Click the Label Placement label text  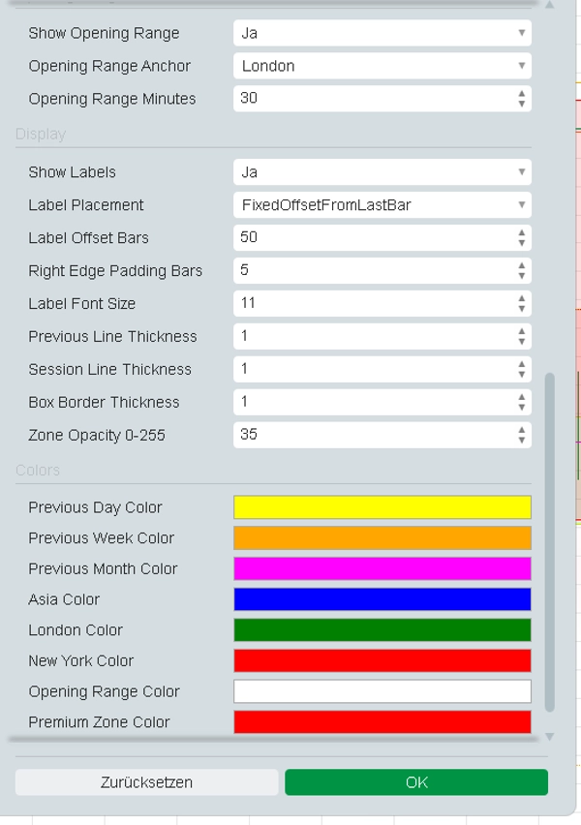[86, 204]
